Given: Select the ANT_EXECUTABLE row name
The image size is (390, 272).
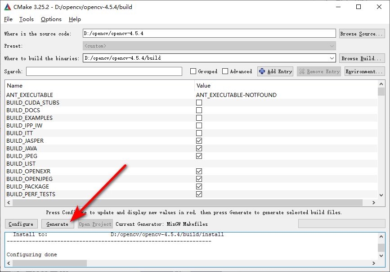Looking at the screenshot, I should (30, 95).
